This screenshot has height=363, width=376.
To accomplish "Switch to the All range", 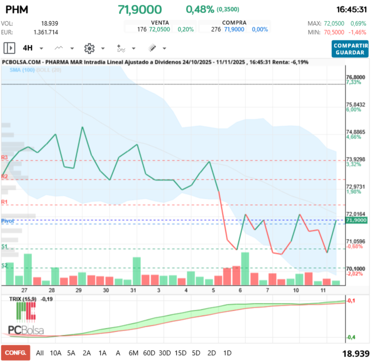I will [40, 353].
